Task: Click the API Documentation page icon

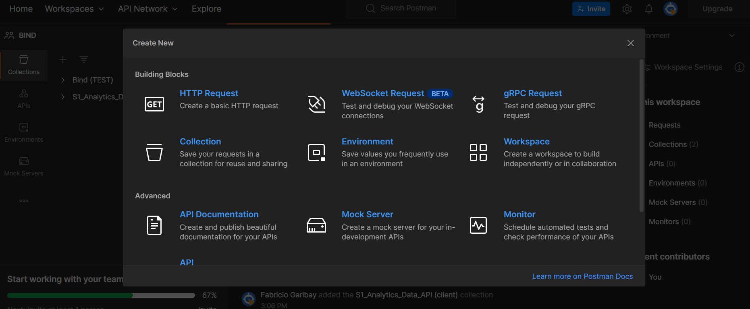Action: 154,225
